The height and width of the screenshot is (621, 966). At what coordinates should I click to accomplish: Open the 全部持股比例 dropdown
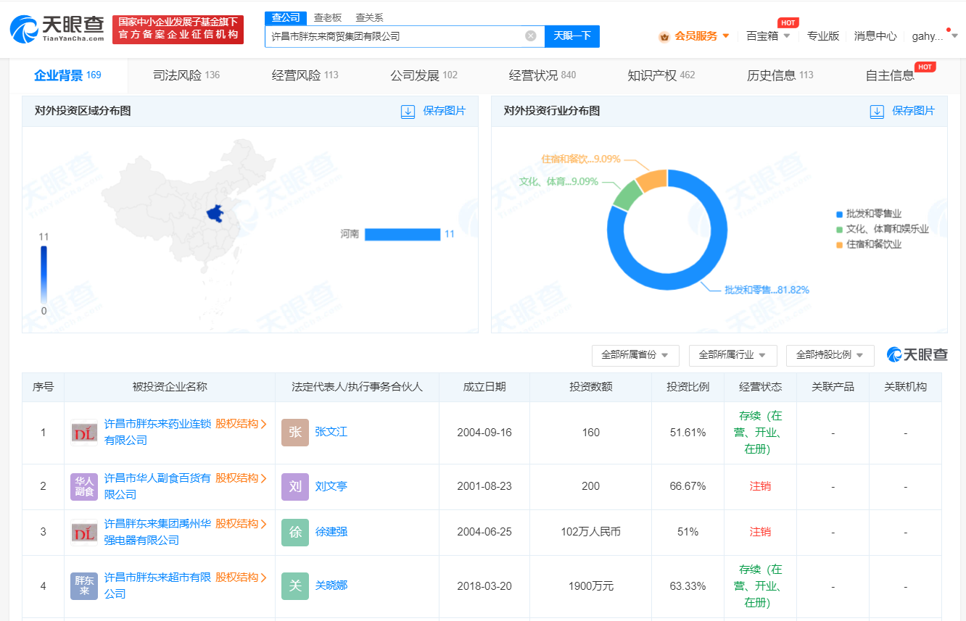tap(830, 355)
